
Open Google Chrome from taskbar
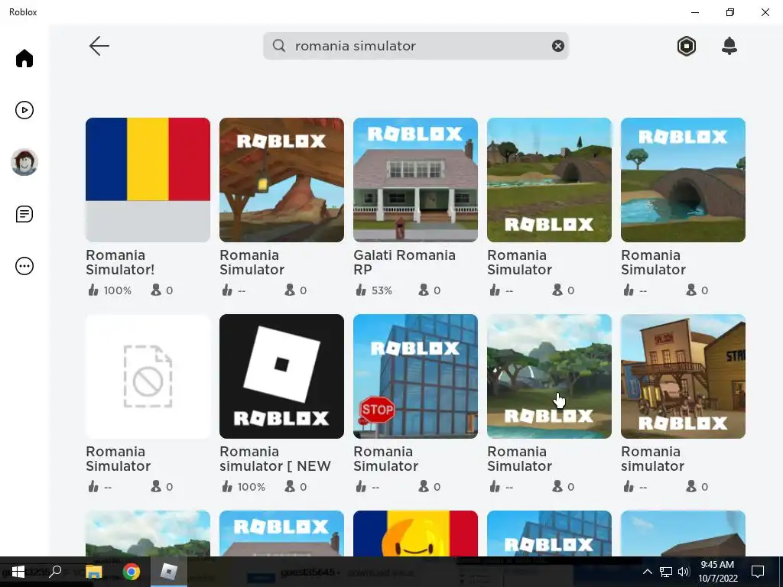click(x=132, y=572)
